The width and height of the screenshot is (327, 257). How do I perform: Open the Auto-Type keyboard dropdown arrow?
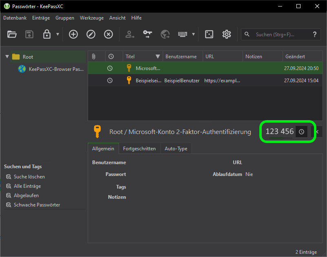point(193,35)
